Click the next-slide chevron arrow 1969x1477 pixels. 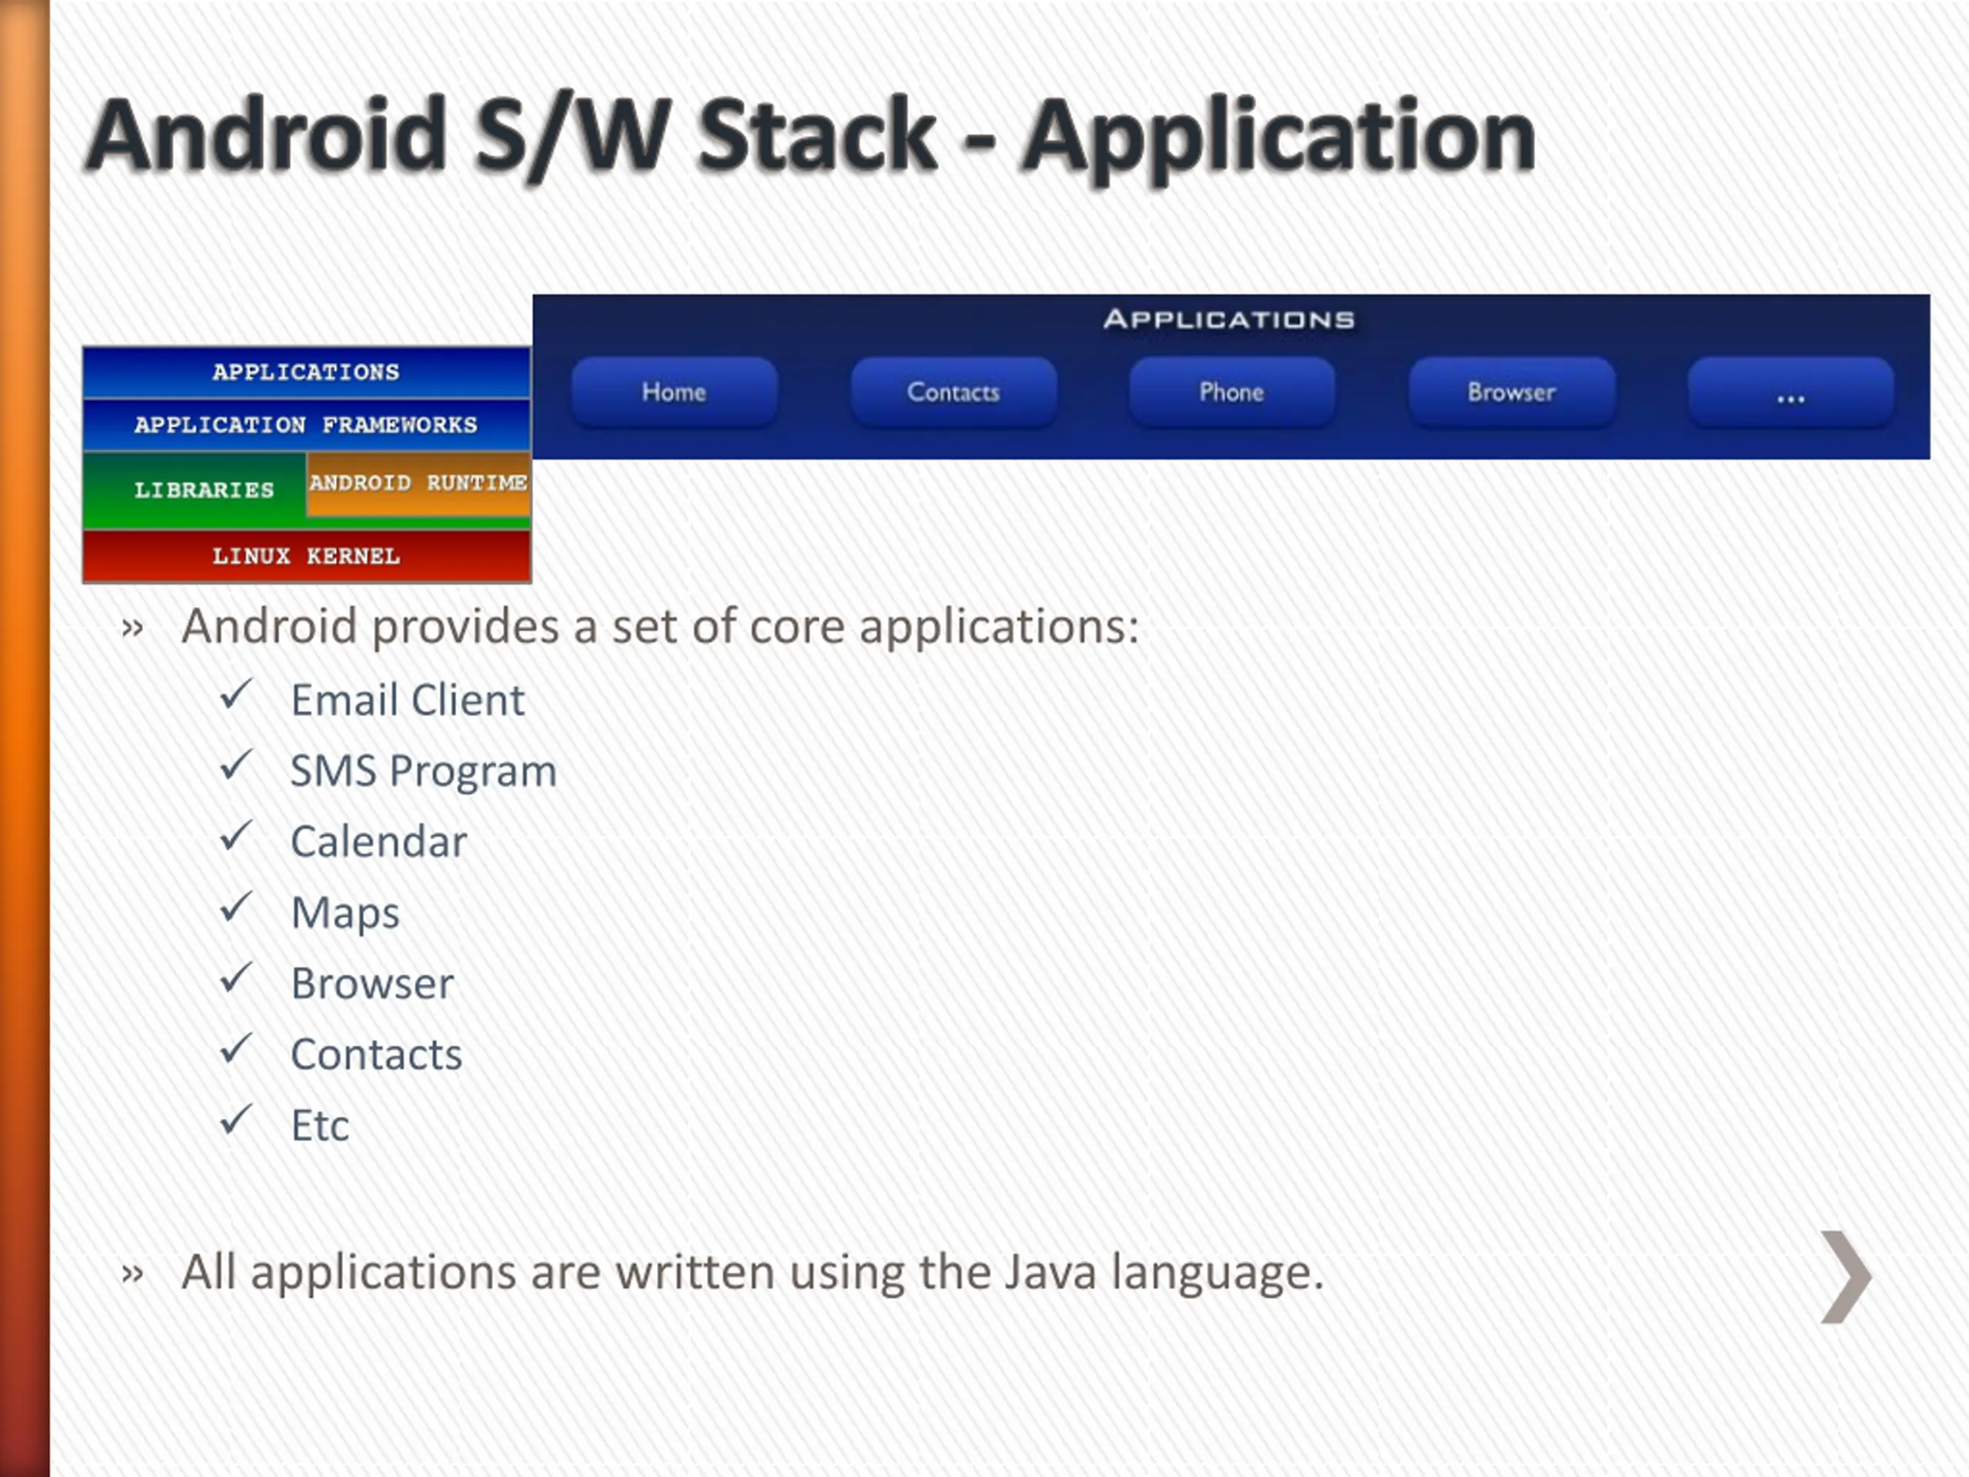(x=1846, y=1278)
